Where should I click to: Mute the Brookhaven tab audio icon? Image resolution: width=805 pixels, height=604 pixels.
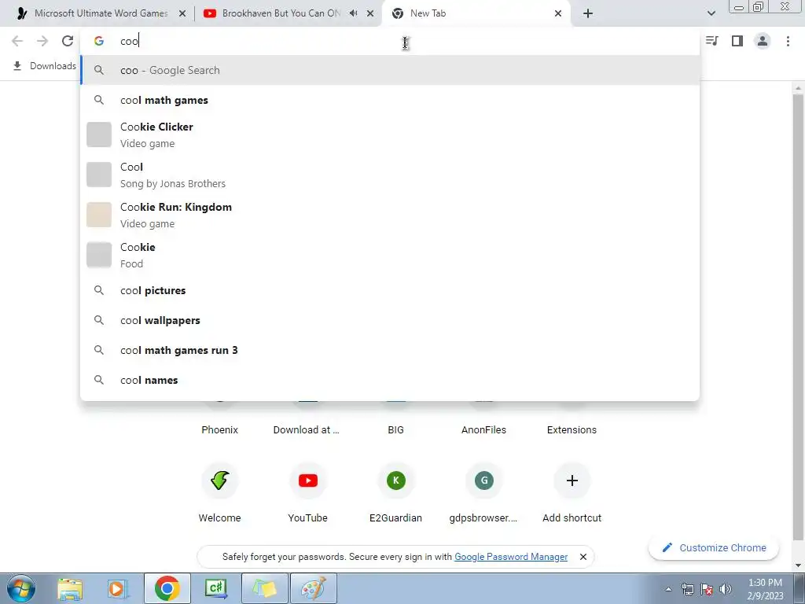pos(353,13)
